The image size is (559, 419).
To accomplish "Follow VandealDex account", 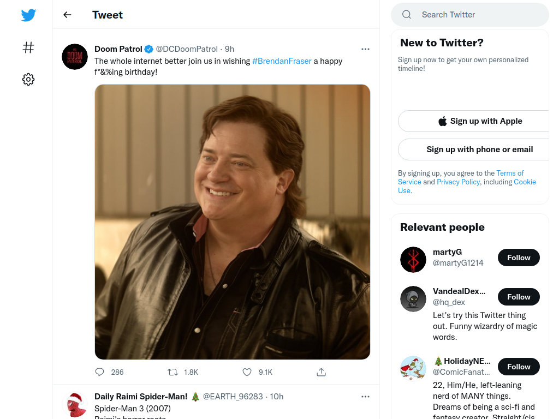I will pyautogui.click(x=519, y=297).
